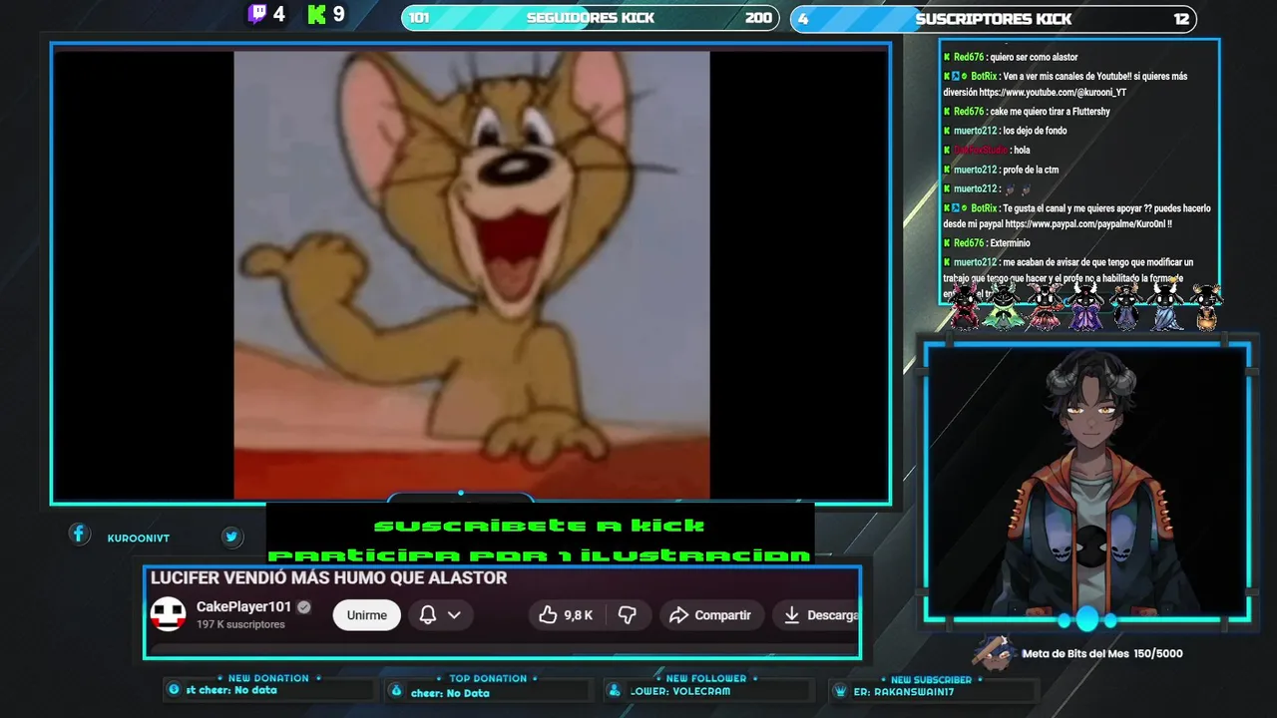Image resolution: width=1277 pixels, height=718 pixels.
Task: Click the purple-dressed chibi character under chat
Action: coord(1085,306)
